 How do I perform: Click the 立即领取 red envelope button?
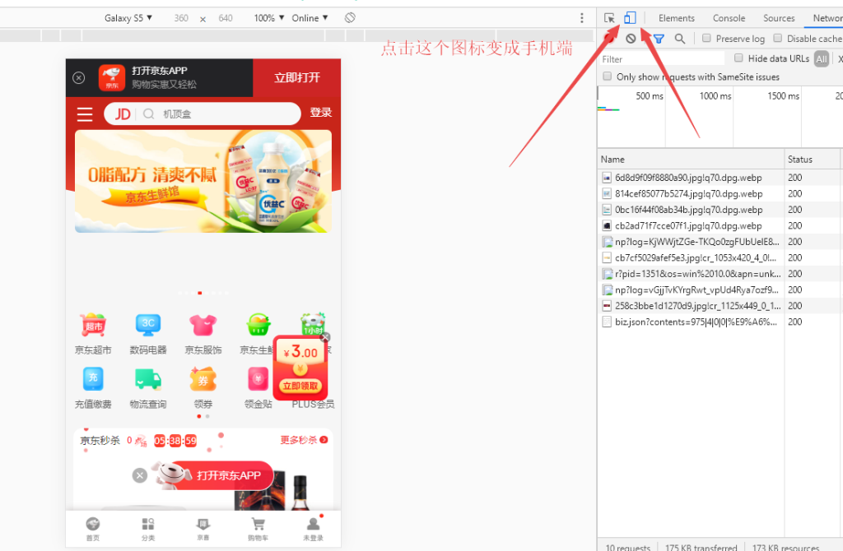pos(300,387)
